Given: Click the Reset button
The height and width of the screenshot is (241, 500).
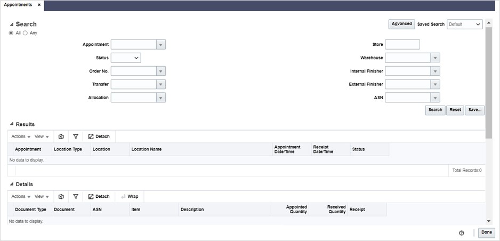Looking at the screenshot, I should point(455,110).
